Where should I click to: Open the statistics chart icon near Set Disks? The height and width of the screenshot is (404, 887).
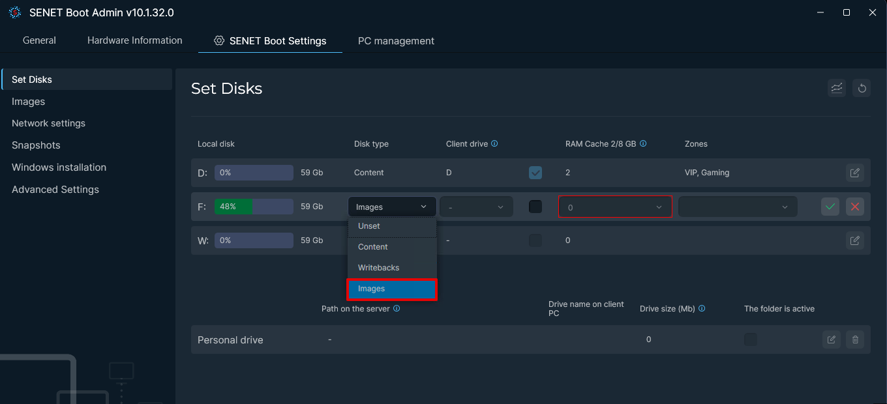tap(837, 88)
